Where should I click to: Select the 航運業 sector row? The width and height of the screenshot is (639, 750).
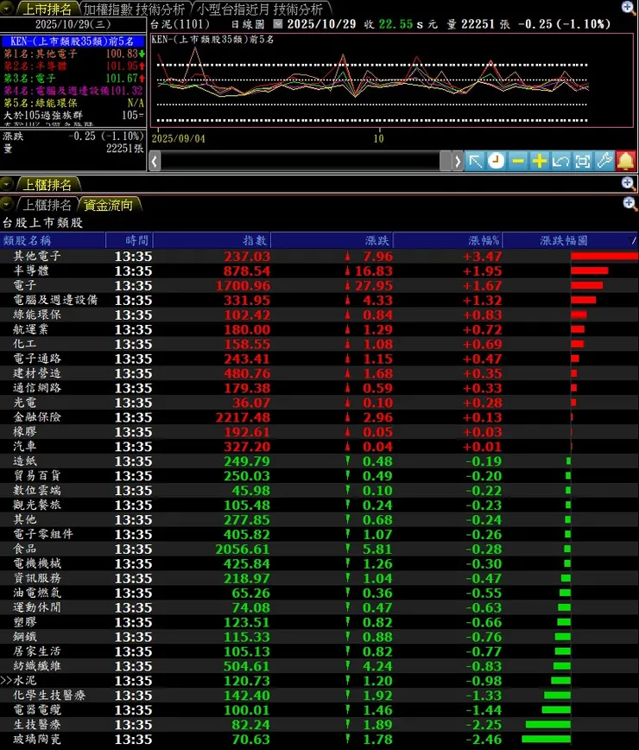tap(319, 329)
